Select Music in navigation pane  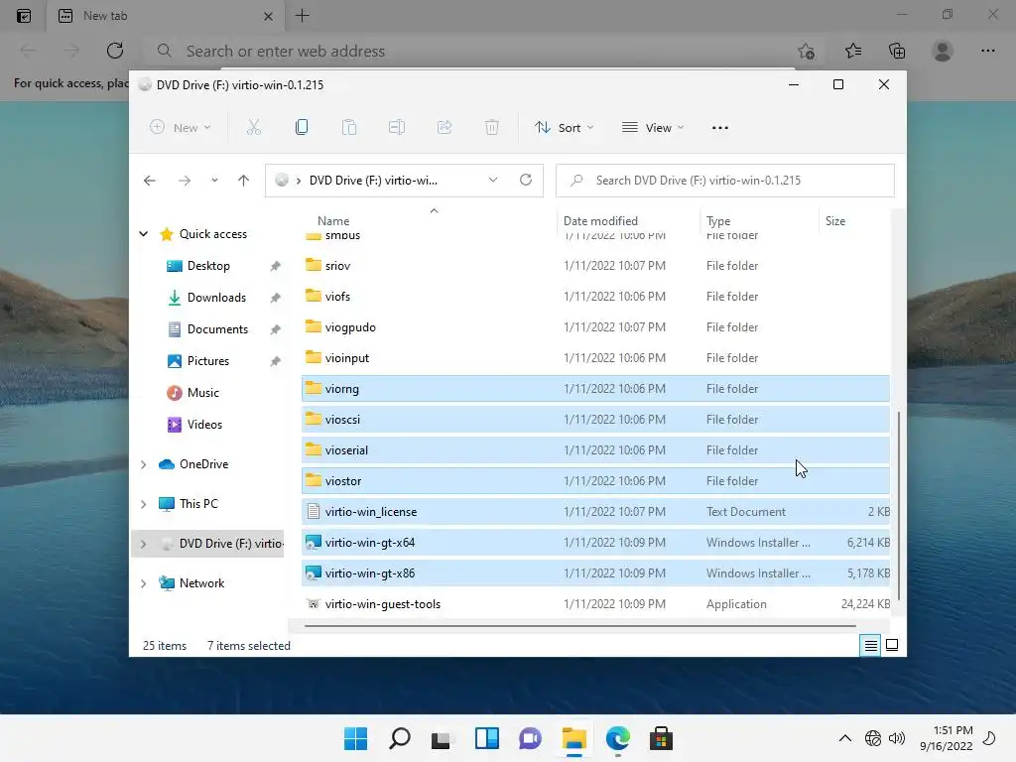[202, 393]
